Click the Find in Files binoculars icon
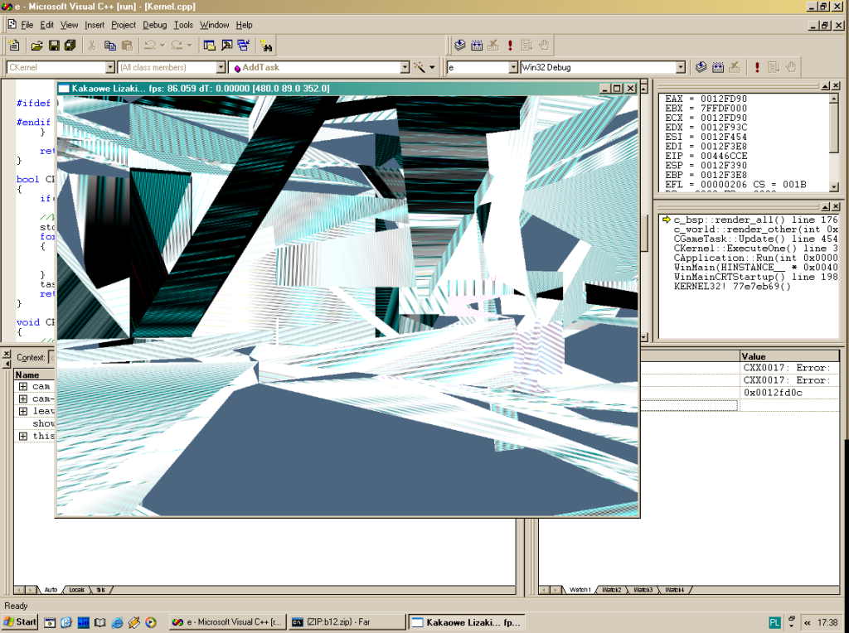The image size is (849, 633). [x=266, y=46]
